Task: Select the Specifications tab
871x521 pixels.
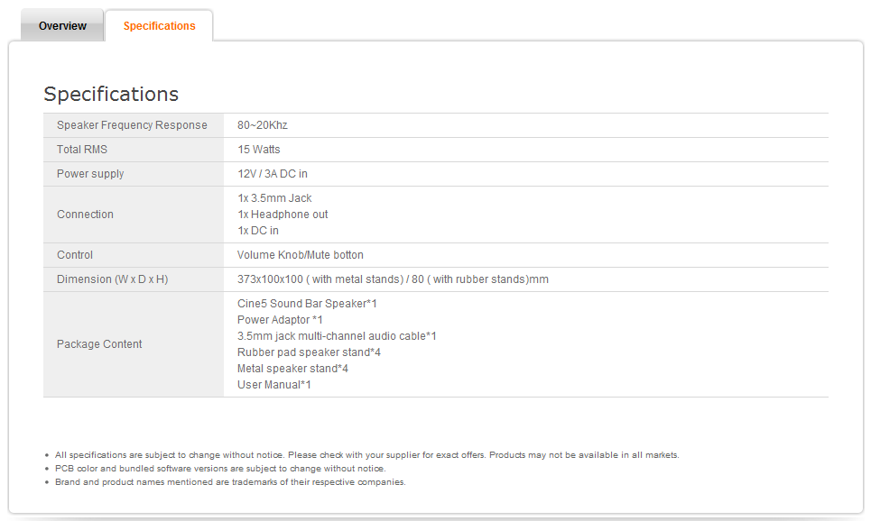Action: 159,25
